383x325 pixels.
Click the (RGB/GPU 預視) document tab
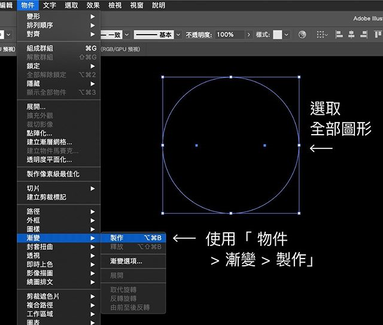pyautogui.click(x=121, y=49)
